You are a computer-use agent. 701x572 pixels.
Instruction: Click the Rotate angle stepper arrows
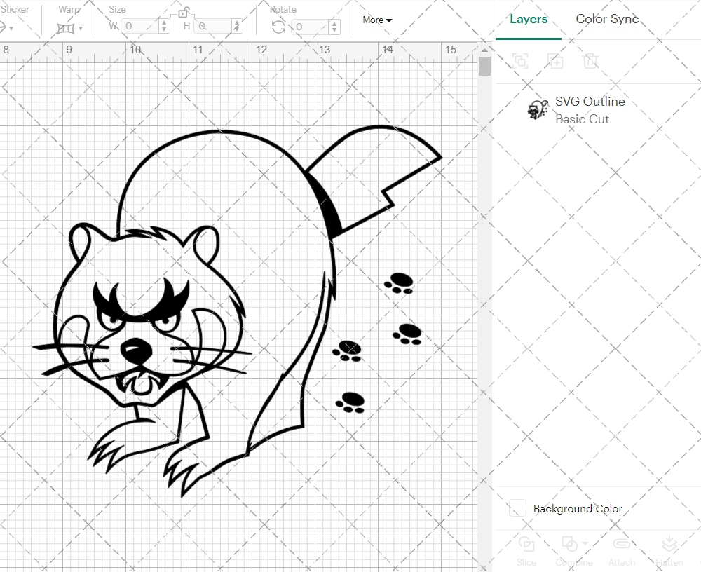tap(334, 27)
